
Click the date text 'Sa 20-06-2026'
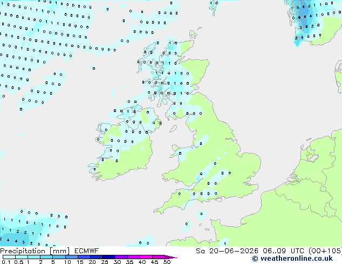(x=227, y=251)
